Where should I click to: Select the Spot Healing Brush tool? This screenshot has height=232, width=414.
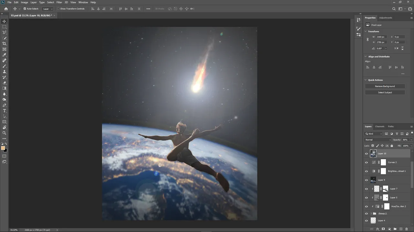coord(4,60)
